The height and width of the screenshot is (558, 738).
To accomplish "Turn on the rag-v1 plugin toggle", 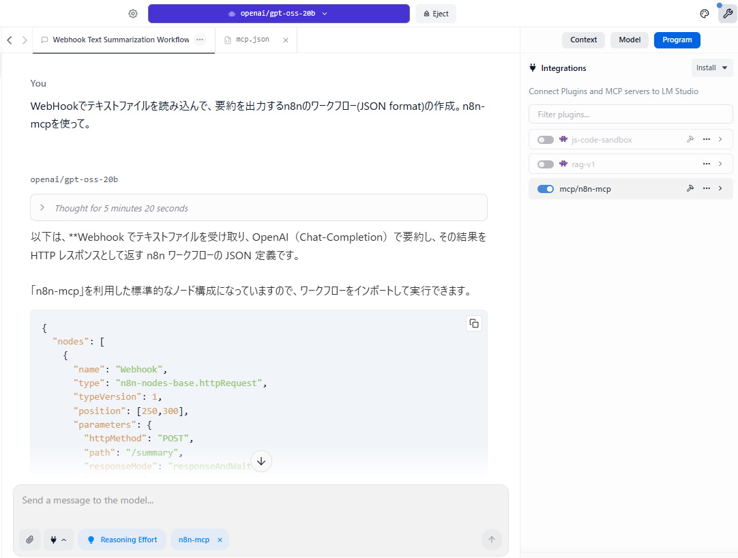I will 545,164.
